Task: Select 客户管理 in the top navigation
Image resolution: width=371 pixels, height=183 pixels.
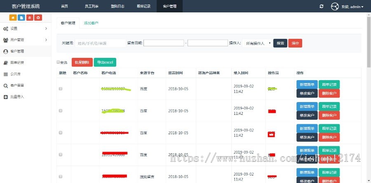Action: pos(170,6)
